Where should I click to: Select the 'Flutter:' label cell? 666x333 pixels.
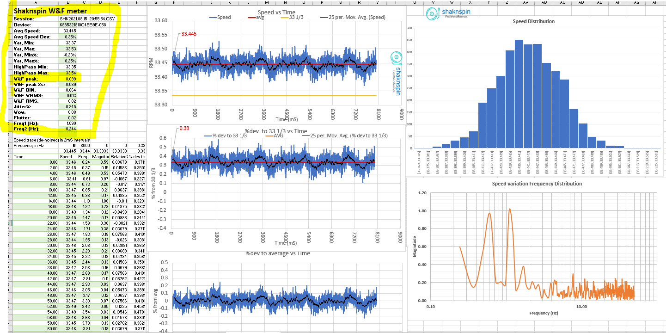coord(36,117)
